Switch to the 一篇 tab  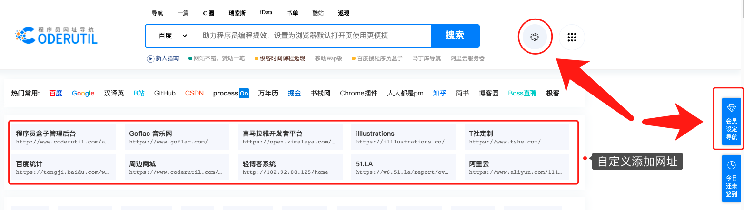(x=183, y=13)
